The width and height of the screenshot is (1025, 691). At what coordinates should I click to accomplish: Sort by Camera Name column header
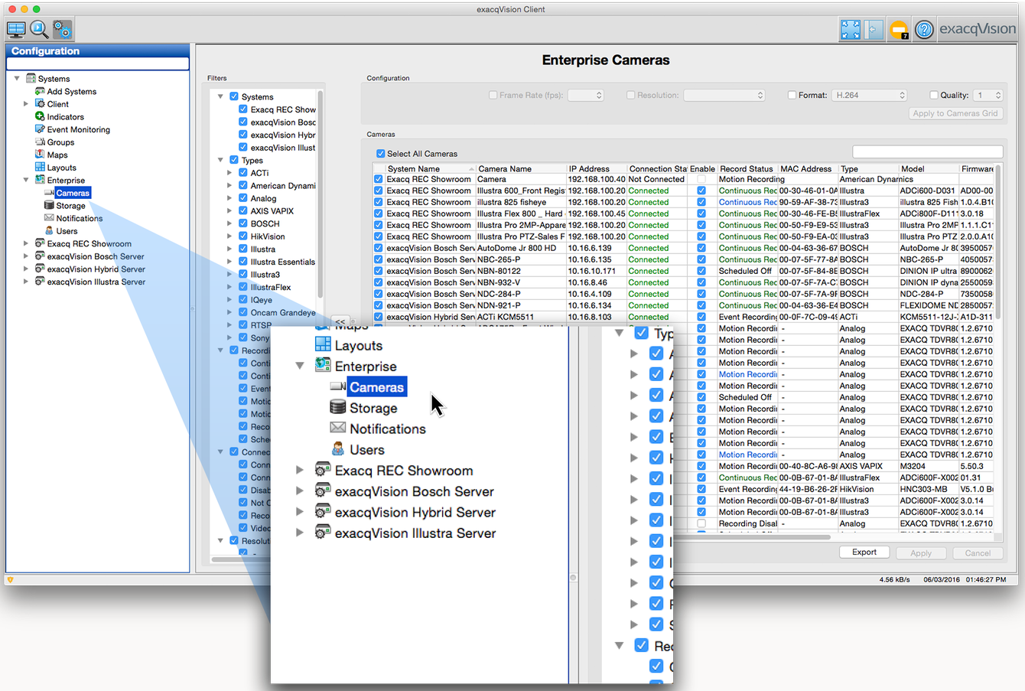[x=520, y=168]
